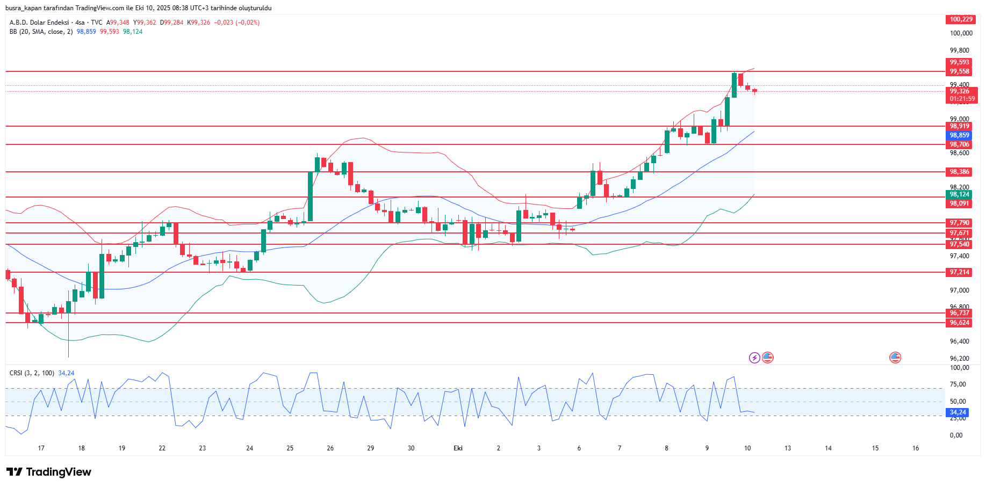
Task: Click the TradingView logo at bottom left
Action: click(x=49, y=472)
